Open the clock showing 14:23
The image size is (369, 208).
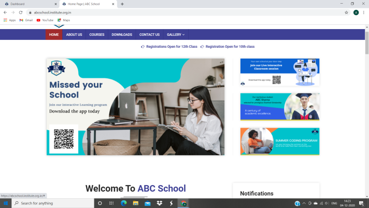(x=347, y=203)
